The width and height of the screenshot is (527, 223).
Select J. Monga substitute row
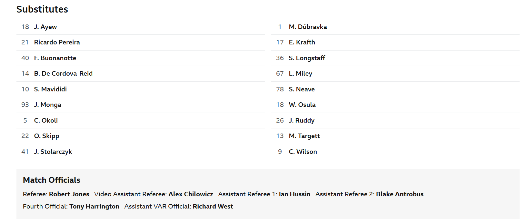coord(141,105)
